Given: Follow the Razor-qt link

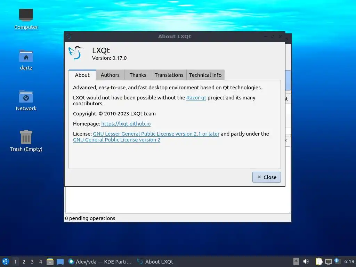Looking at the screenshot, I should (196, 98).
